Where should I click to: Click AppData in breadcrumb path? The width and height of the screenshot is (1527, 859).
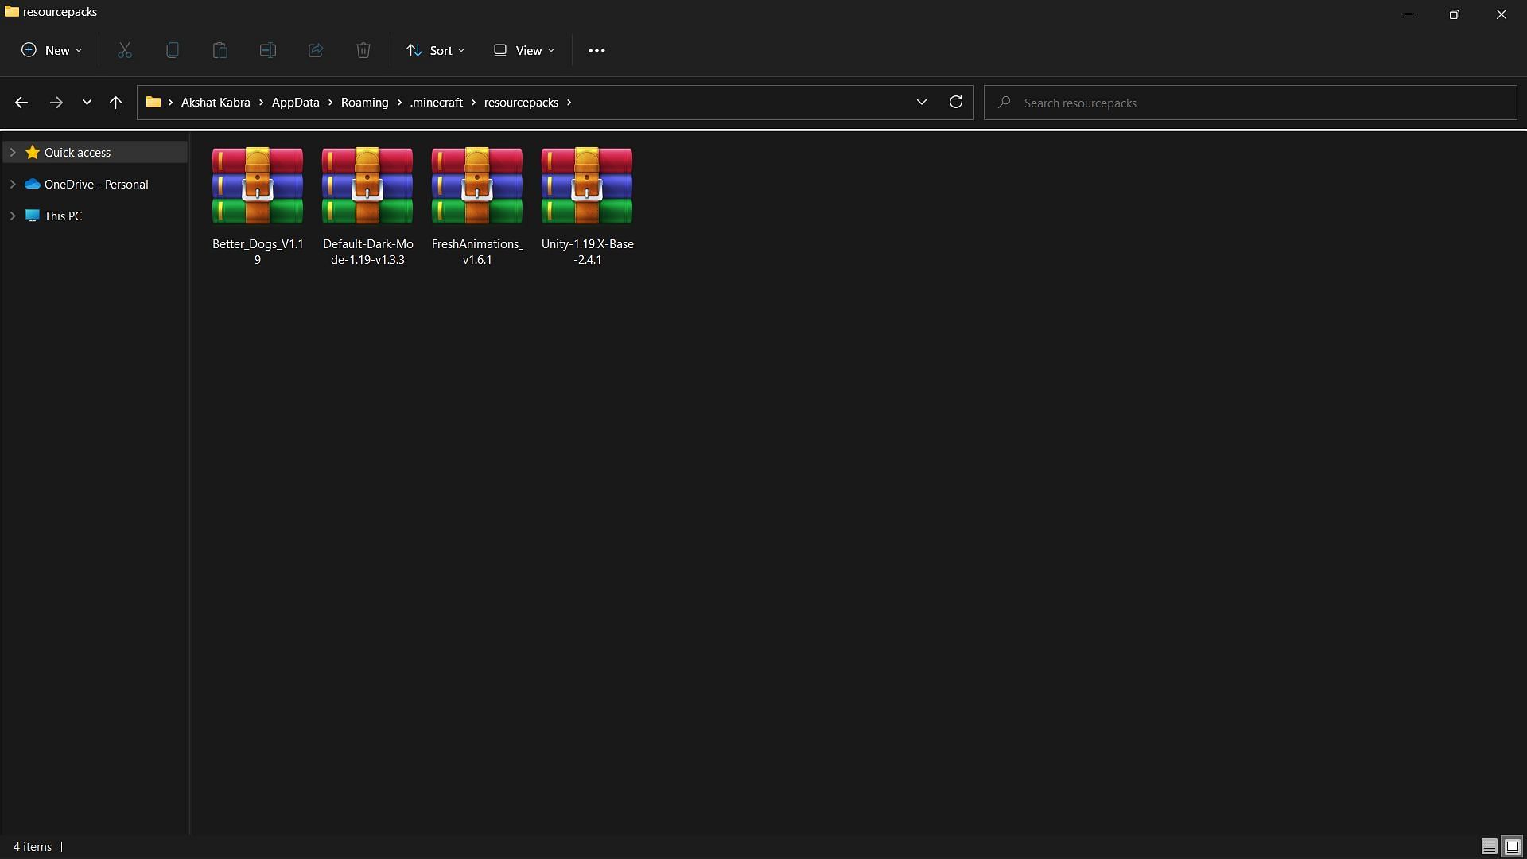(296, 103)
